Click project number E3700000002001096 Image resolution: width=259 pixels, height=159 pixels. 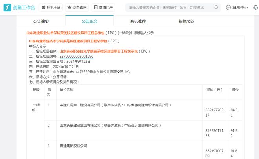pos(77,57)
